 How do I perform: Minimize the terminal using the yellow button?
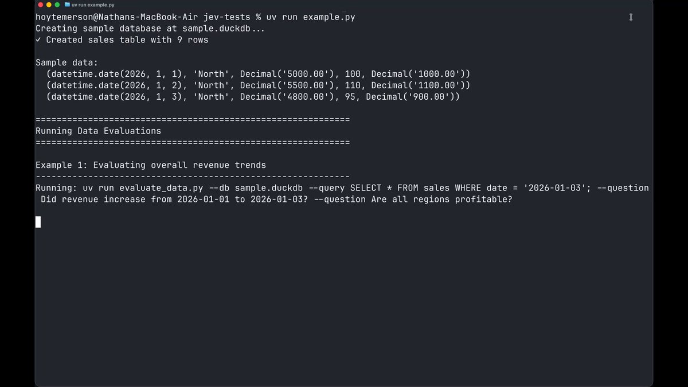49,5
